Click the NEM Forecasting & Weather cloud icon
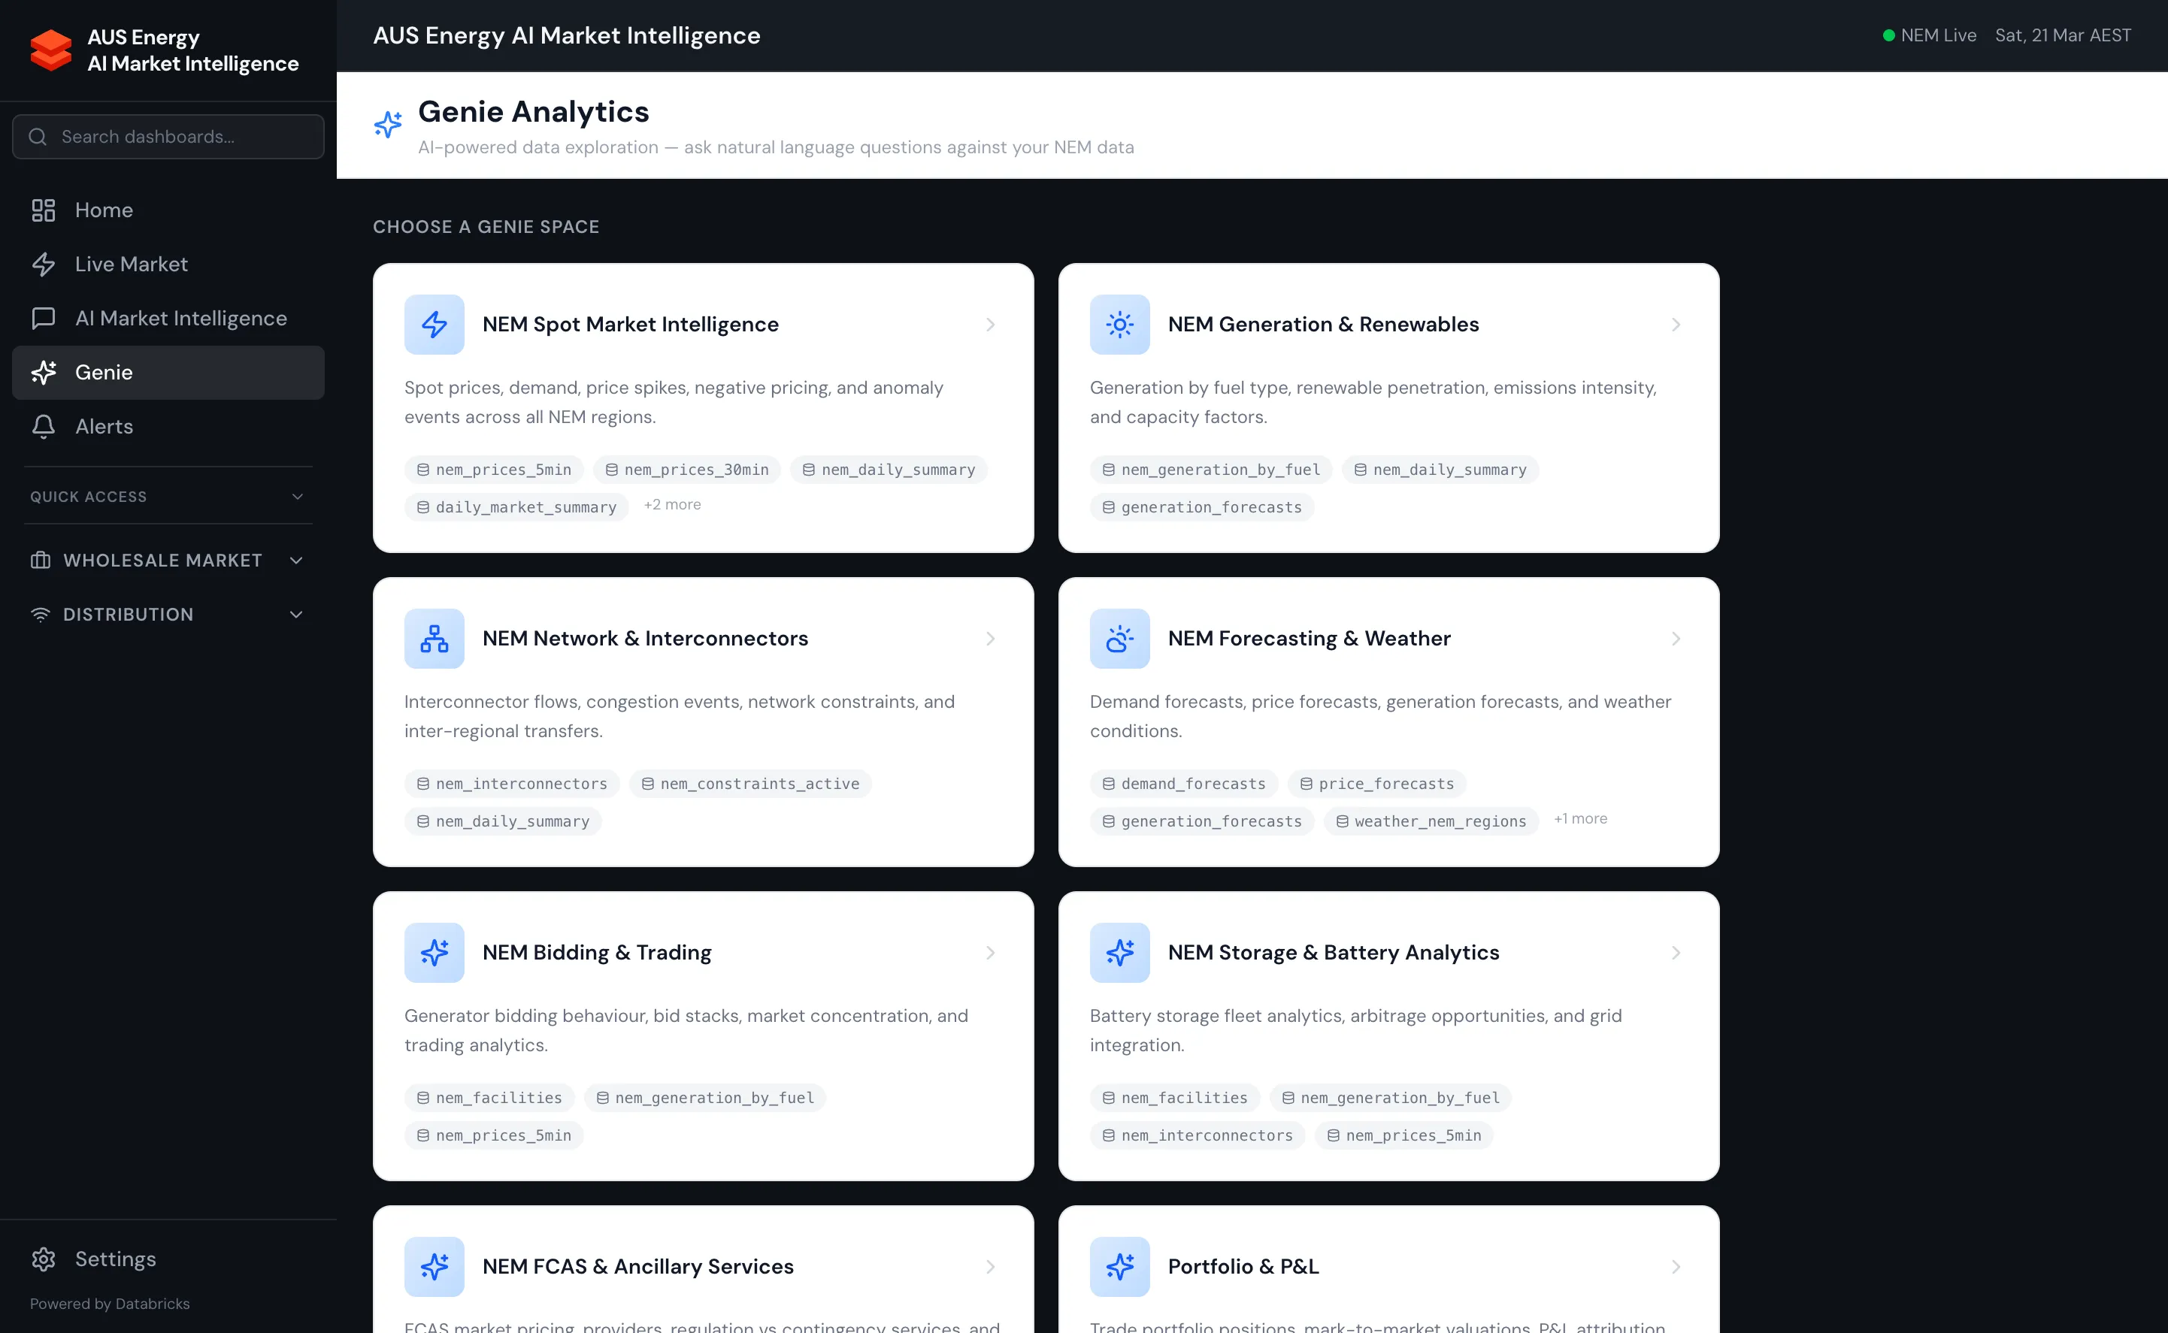2168x1333 pixels. pyautogui.click(x=1119, y=638)
